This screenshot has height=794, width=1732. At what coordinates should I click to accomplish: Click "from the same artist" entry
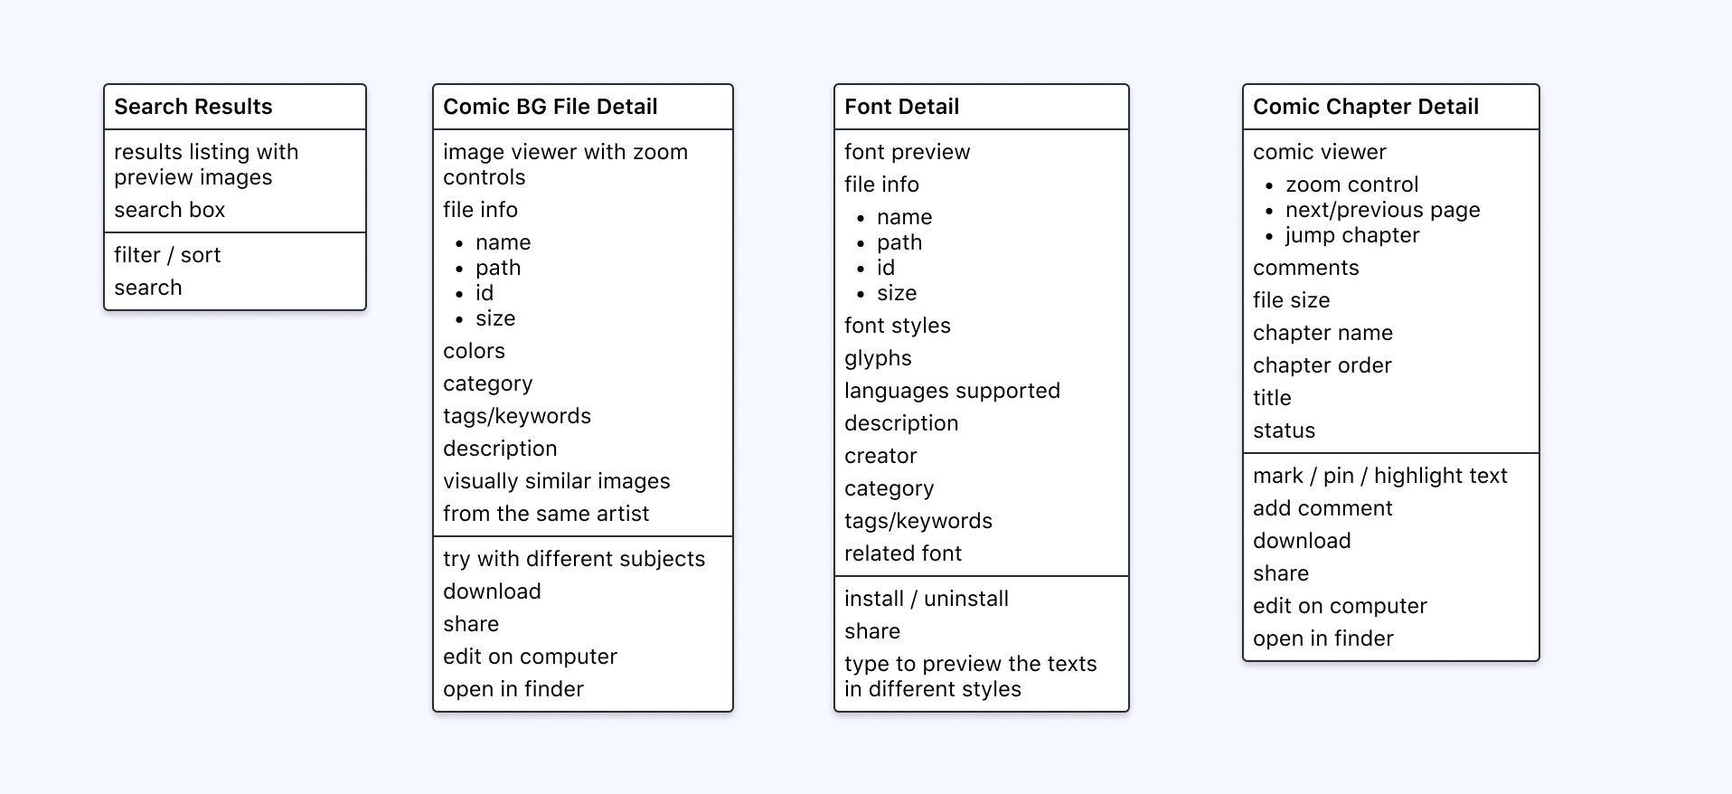coord(546,514)
